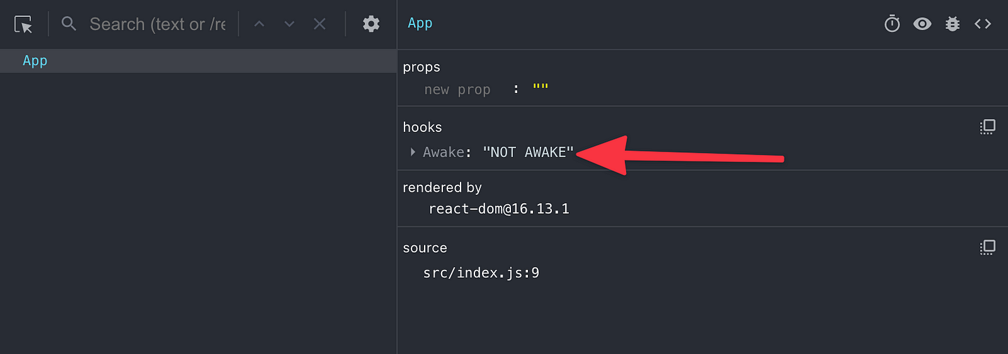Viewport: 1008px width, 354px height.
Task: Click the suspend stopwatch icon
Action: pos(892,24)
